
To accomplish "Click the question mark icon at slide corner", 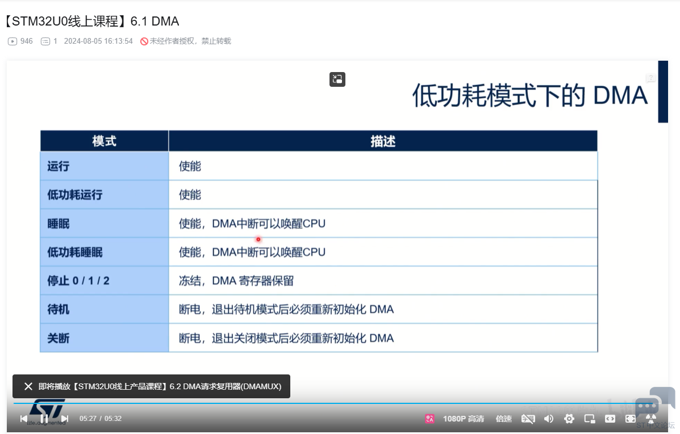I will click(650, 78).
